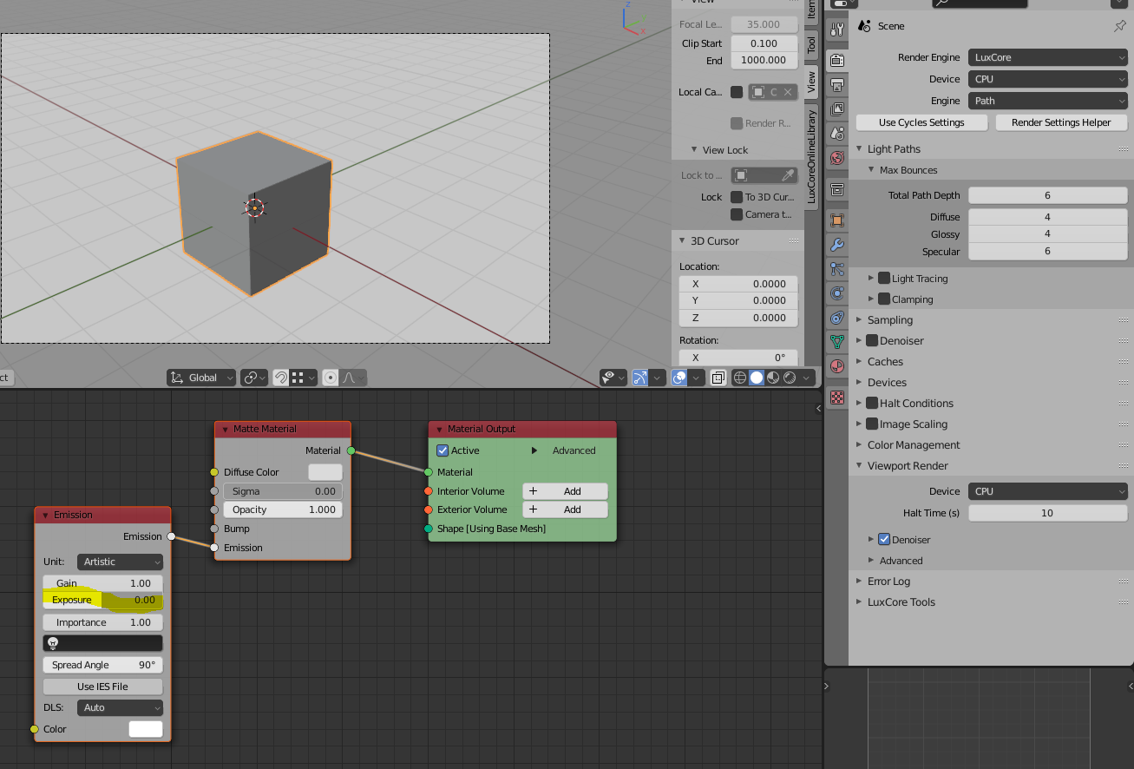Switch to wireframe viewport shading
This screenshot has width=1134, height=769.
click(x=740, y=378)
